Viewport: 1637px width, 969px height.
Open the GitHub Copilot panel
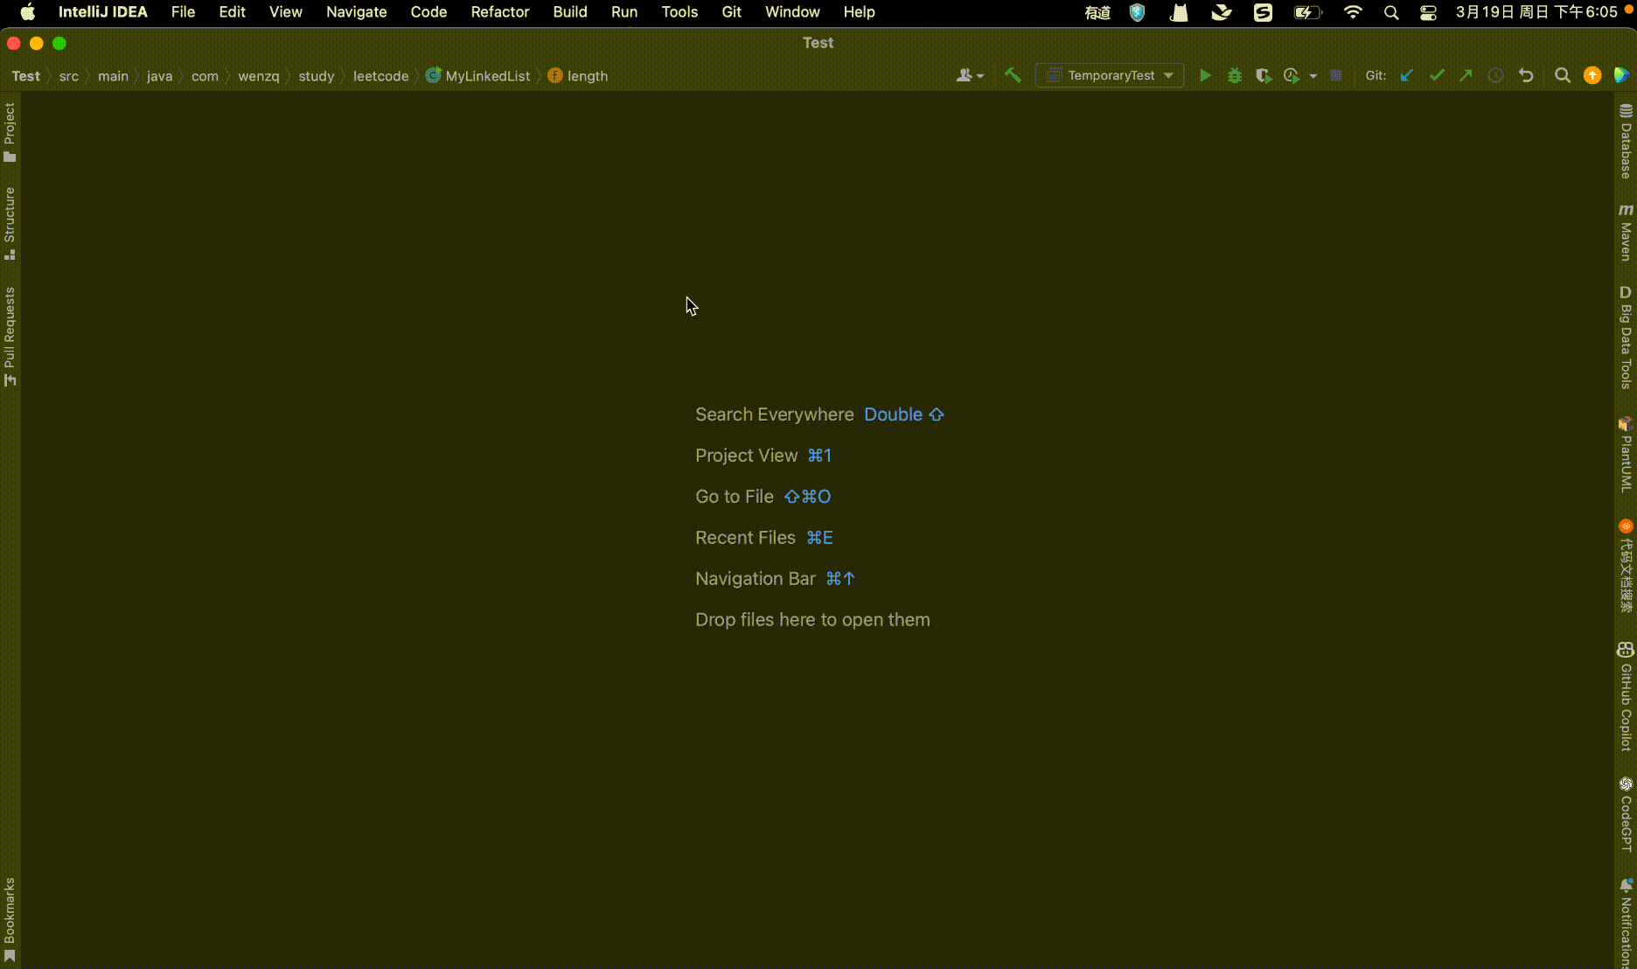pos(1626,695)
